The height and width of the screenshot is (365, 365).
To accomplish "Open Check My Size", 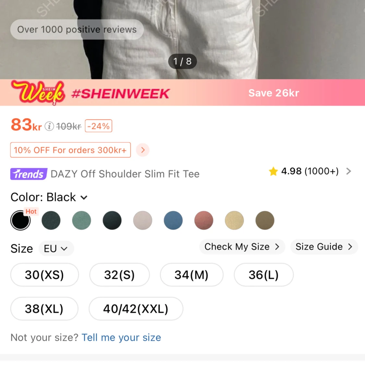I will 242,247.
